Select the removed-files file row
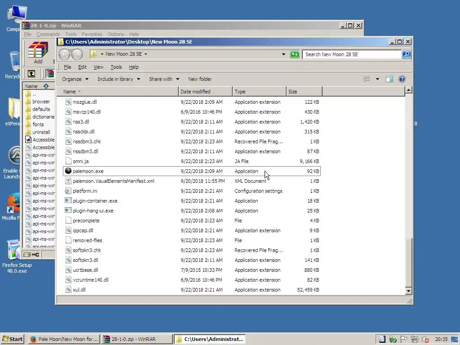The width and height of the screenshot is (460, 345). (192, 240)
